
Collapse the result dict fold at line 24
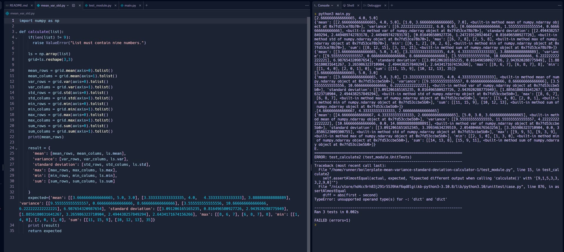(x=16, y=148)
